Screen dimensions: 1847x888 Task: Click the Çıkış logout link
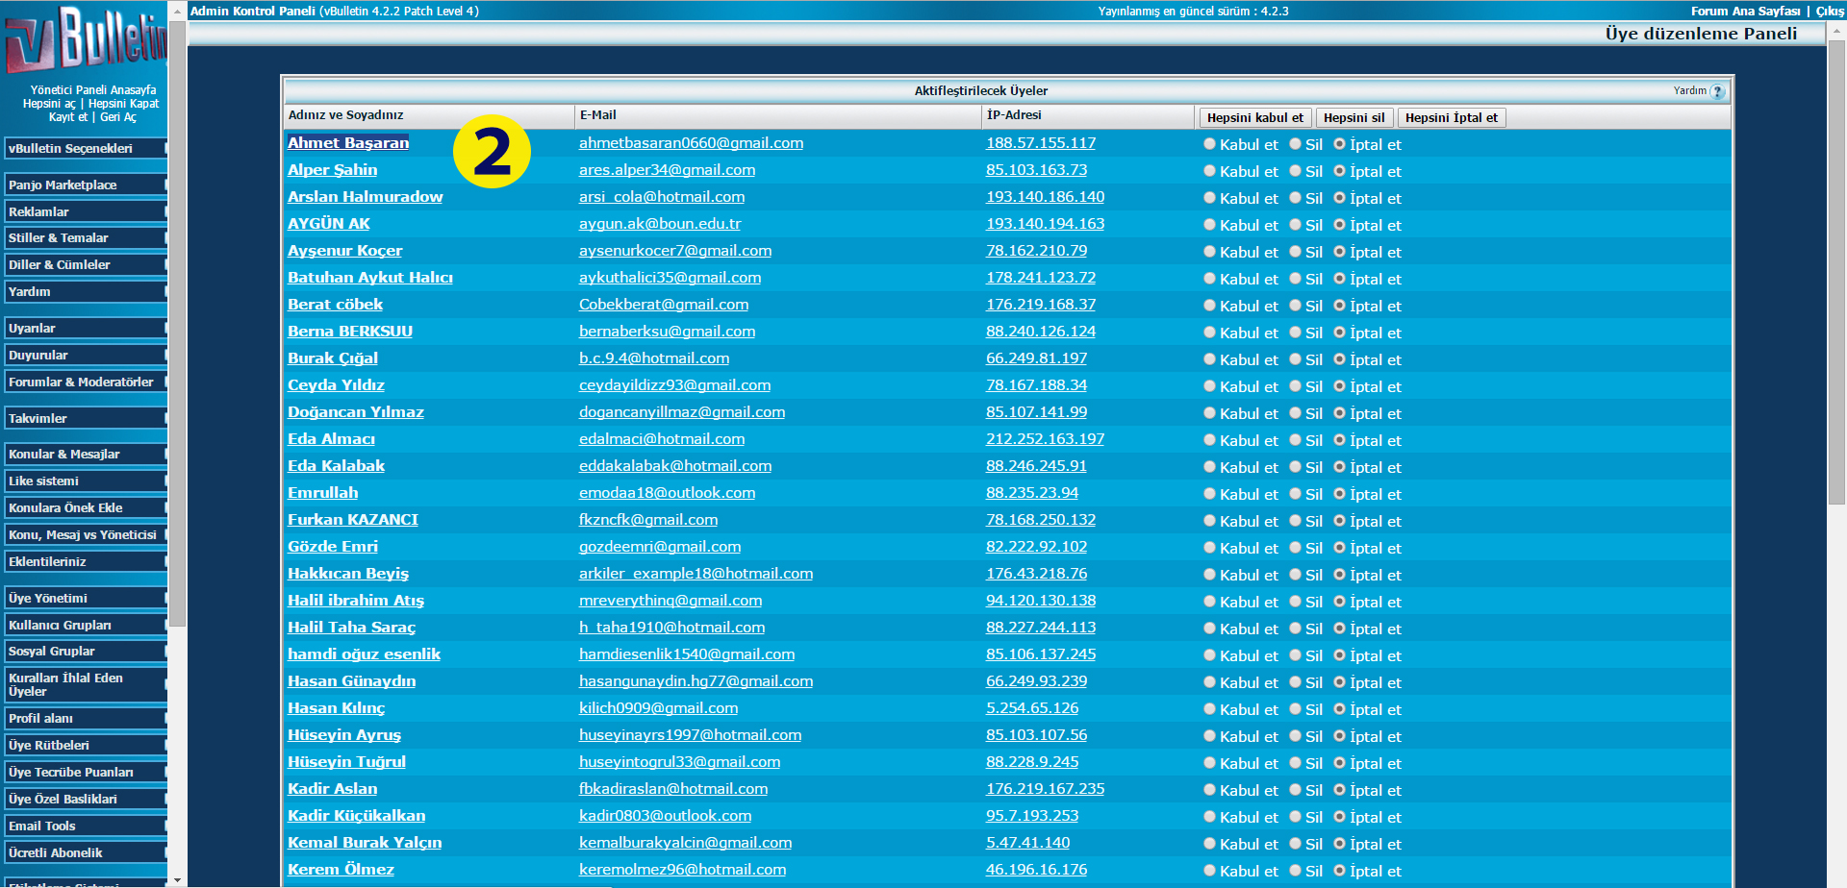(x=1830, y=12)
